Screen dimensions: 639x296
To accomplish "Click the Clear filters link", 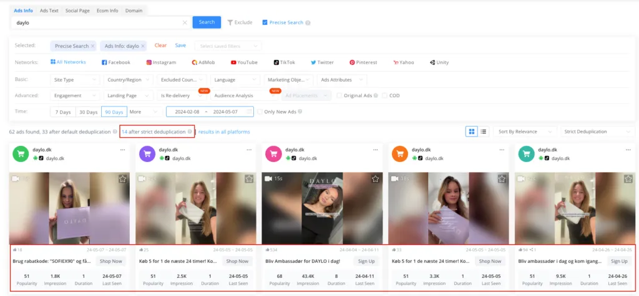I will tap(160, 45).
